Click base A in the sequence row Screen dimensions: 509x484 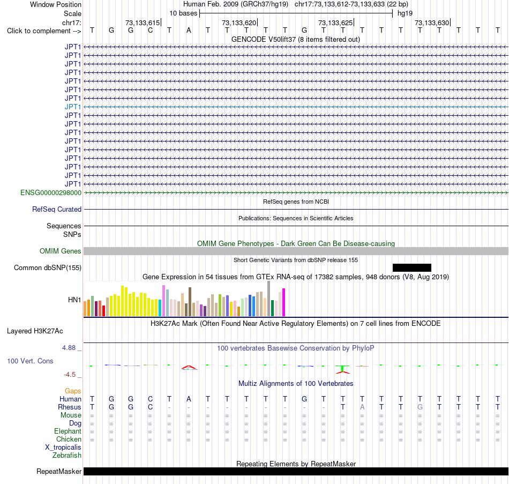pyautogui.click(x=189, y=31)
